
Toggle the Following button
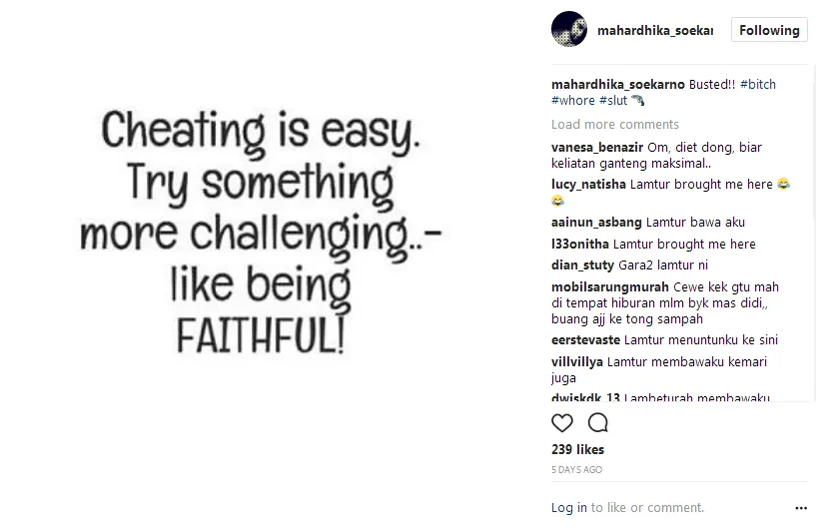(x=769, y=30)
